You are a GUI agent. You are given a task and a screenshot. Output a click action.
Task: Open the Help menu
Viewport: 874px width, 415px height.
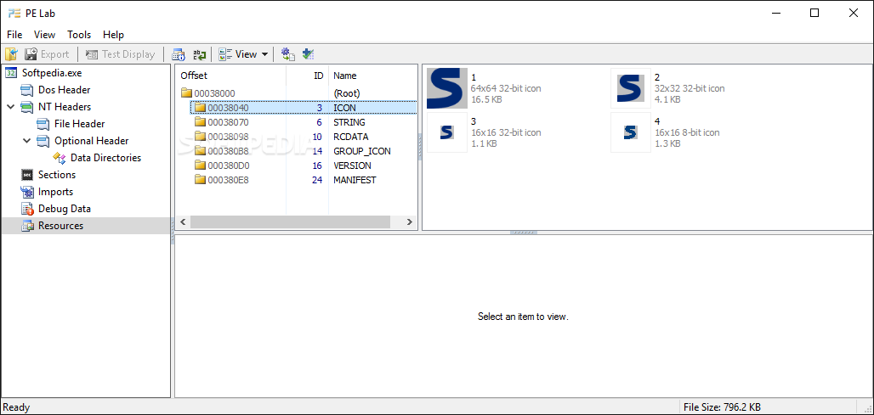(113, 35)
